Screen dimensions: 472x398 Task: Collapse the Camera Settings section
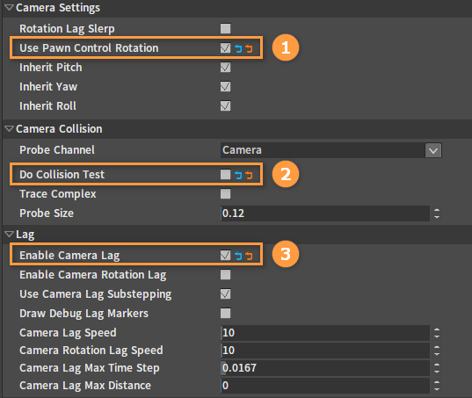[10, 8]
